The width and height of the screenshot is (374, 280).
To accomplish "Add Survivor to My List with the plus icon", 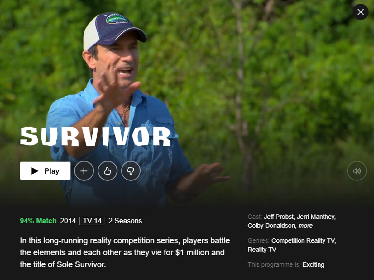I will click(84, 171).
